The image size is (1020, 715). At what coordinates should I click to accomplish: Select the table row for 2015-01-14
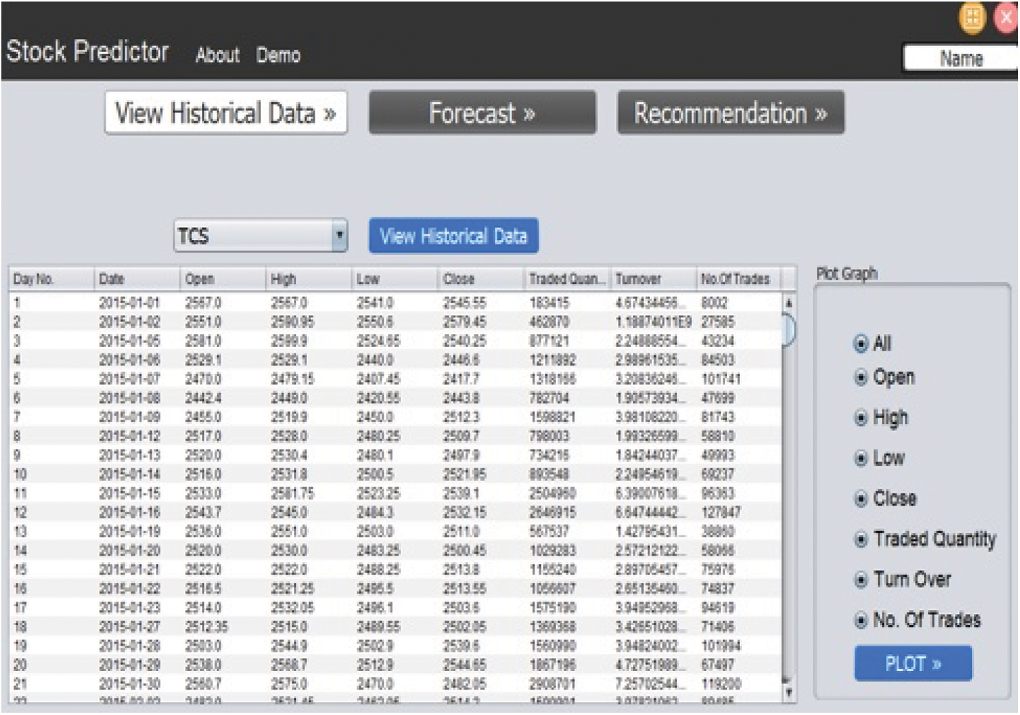129,474
